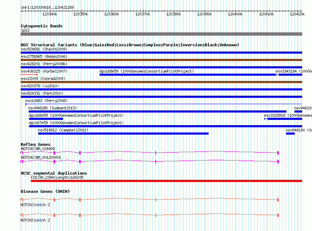Select label dgv167e59 (1000GenomesConsortiumPilotProject)
Screen dimensions: 312x231
coord(76,123)
